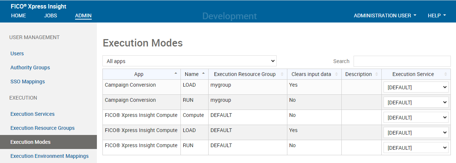Viewport: 456px width, 163px height.
Task: Go to Execution Services page
Action: click(x=33, y=114)
